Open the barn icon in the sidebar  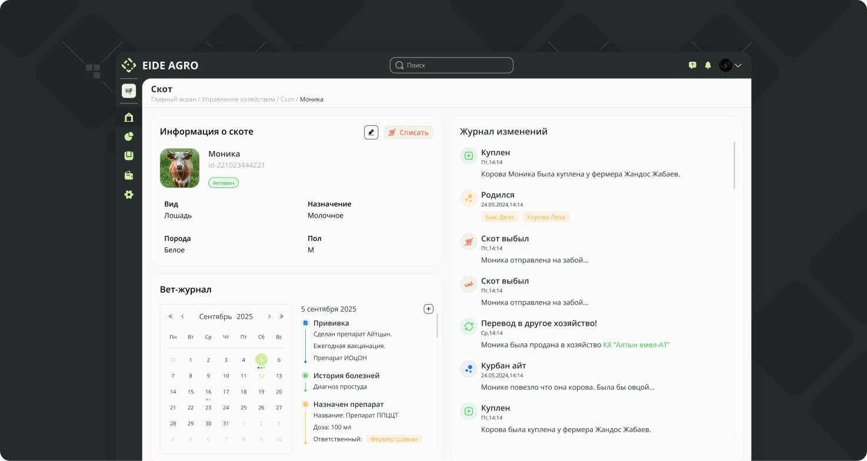click(x=129, y=117)
